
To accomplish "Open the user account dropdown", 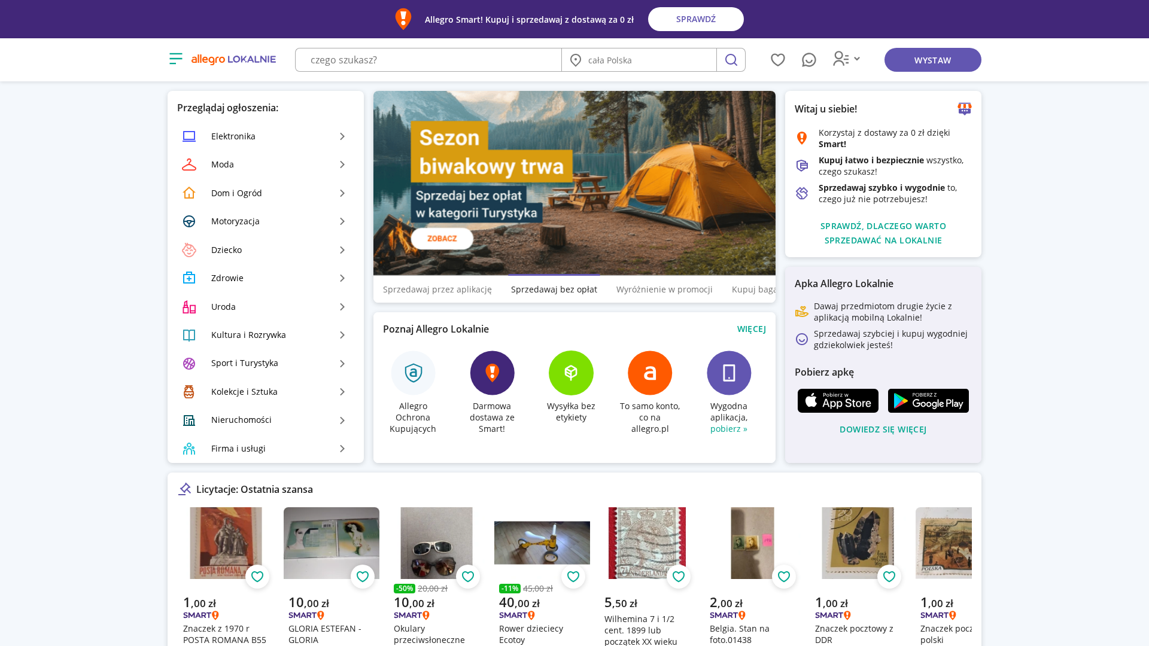I will coord(846,59).
